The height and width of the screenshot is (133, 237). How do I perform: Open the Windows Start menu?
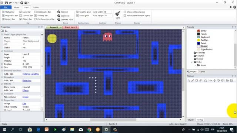point(4,130)
